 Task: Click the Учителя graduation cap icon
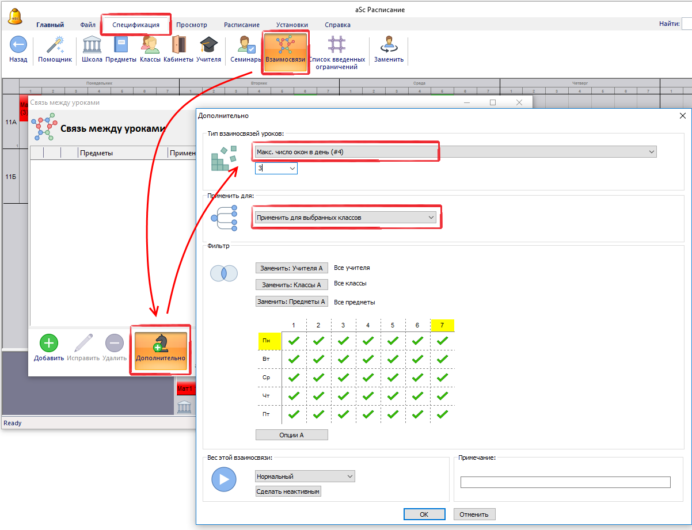208,45
